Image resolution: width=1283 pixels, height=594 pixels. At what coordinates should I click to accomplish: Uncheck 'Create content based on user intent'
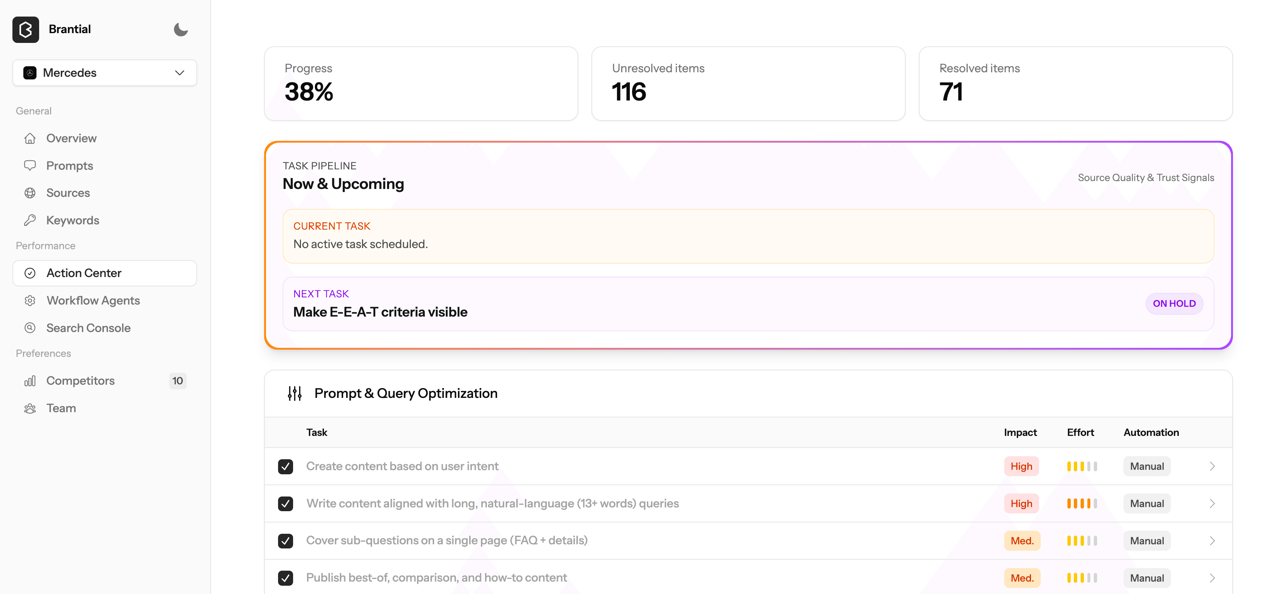(x=286, y=466)
